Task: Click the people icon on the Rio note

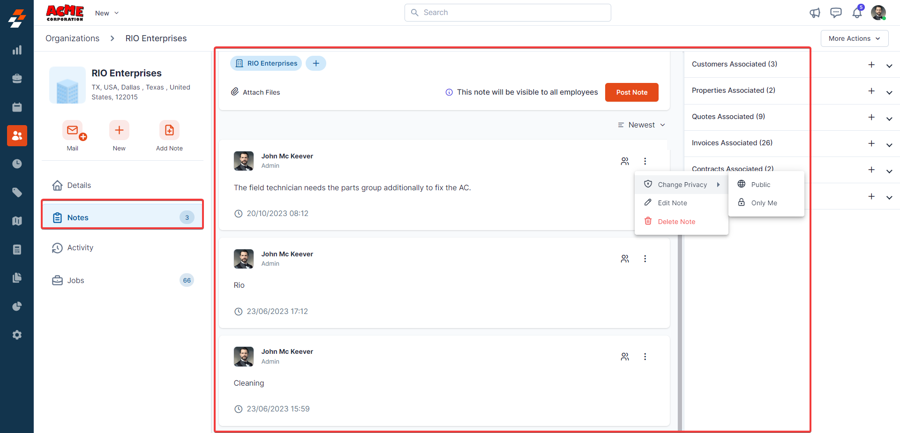Action: pos(625,259)
